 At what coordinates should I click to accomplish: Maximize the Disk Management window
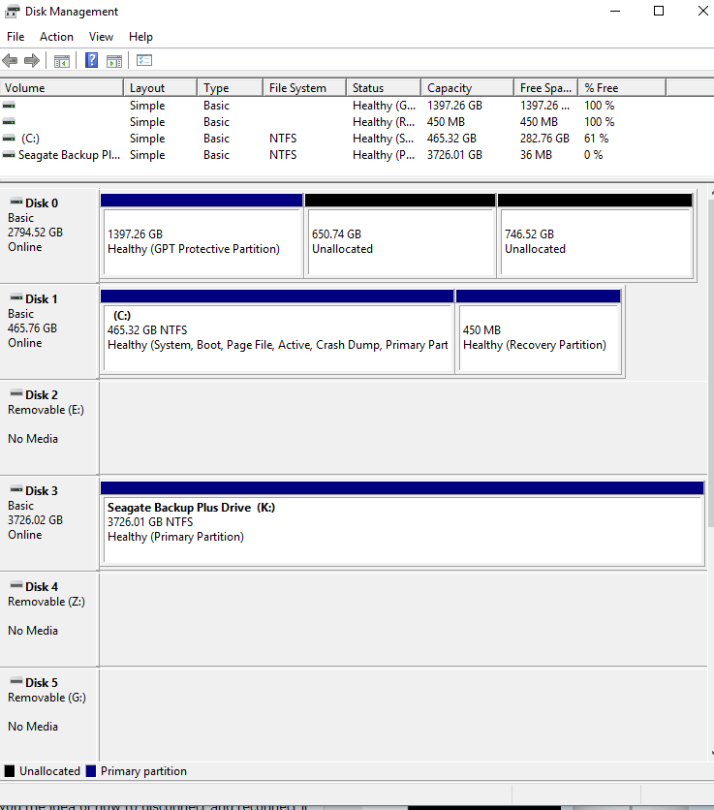[659, 11]
